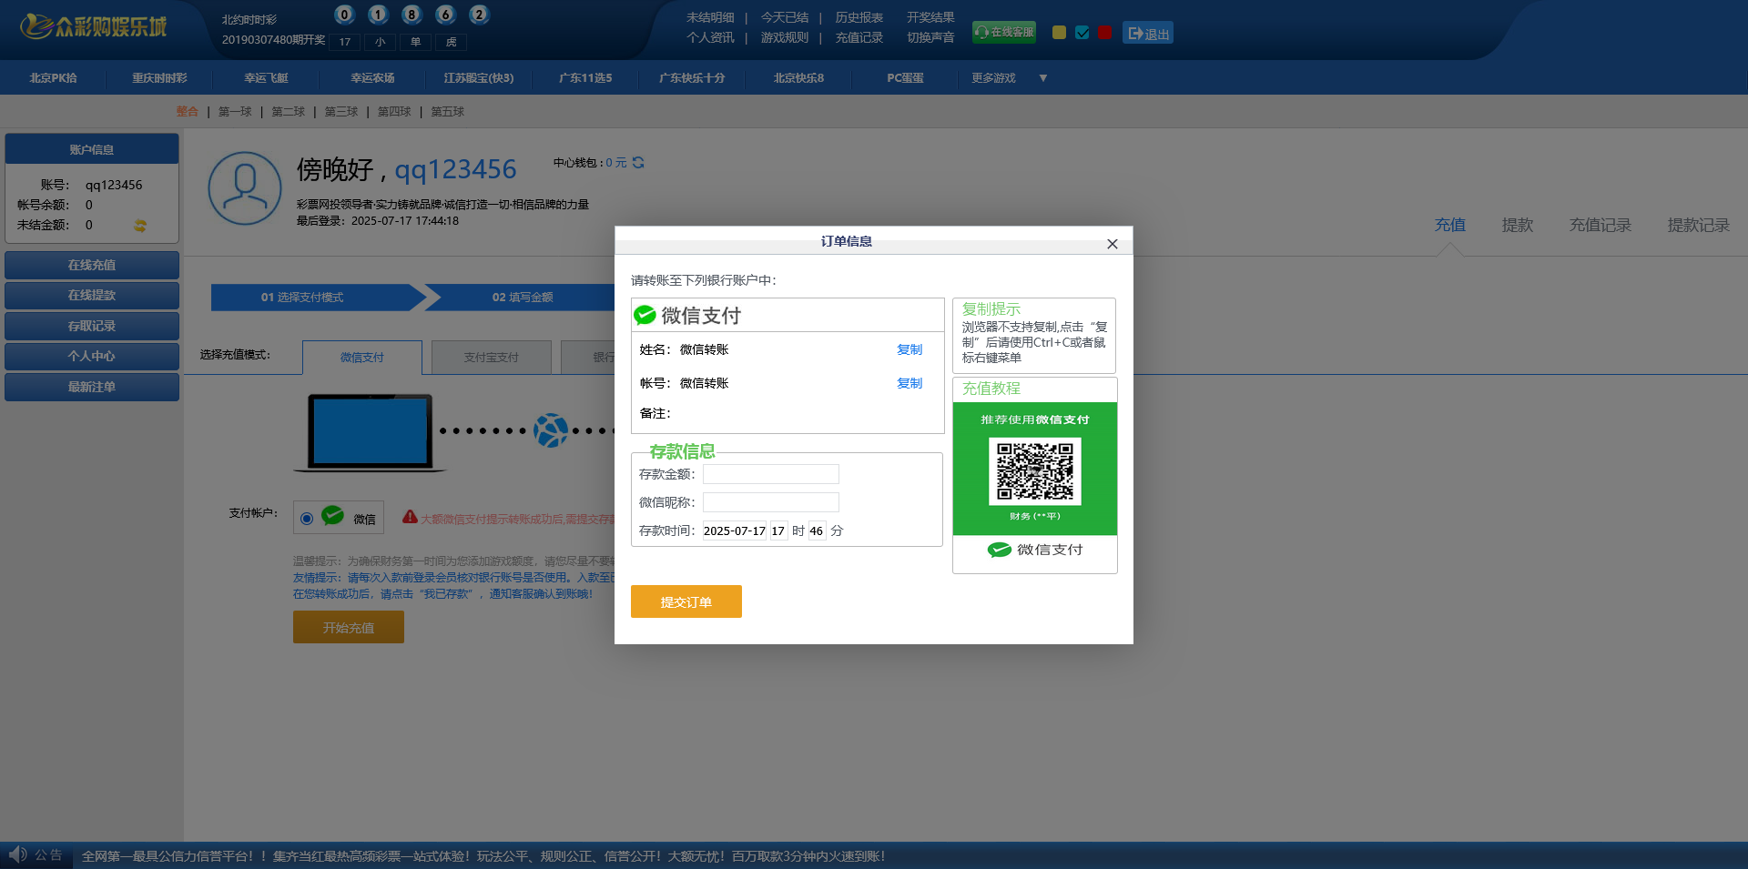Click the QR code in 充值教程
Screen dimensions: 1748x869
(1034, 470)
